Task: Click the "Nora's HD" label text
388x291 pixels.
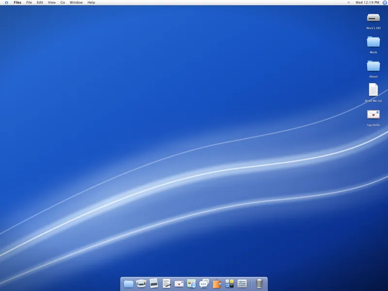Action: click(373, 28)
